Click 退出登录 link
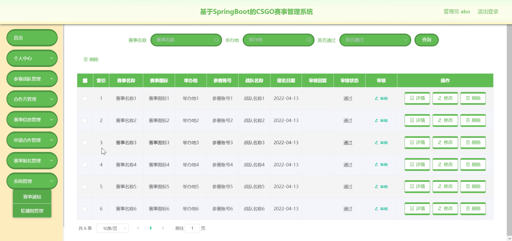The image size is (512, 241). click(488, 12)
